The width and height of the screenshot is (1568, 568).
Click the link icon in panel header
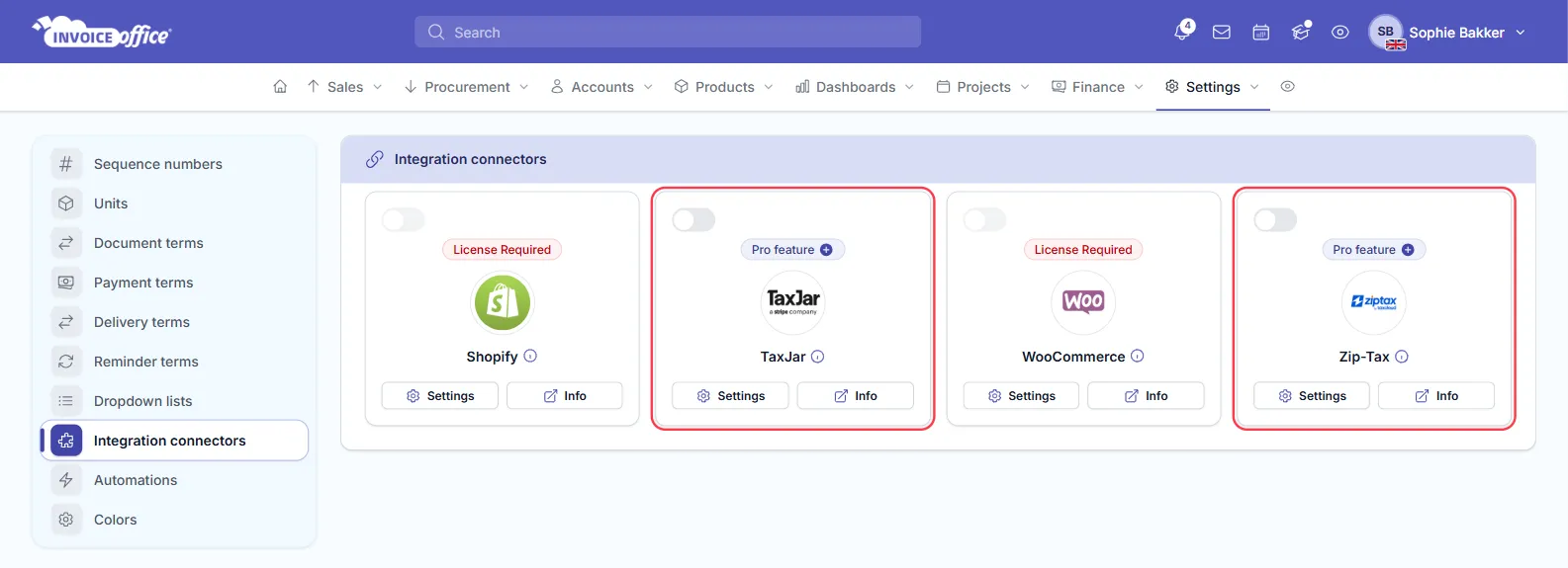tap(375, 159)
